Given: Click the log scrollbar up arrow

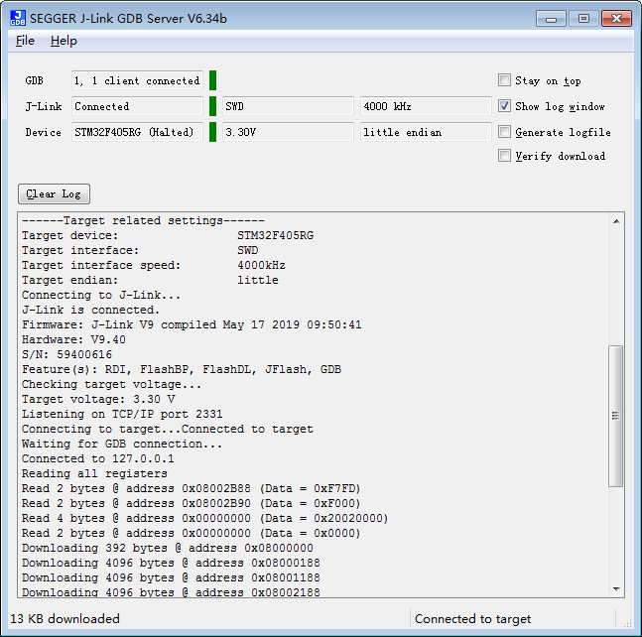Looking at the screenshot, I should point(616,221).
